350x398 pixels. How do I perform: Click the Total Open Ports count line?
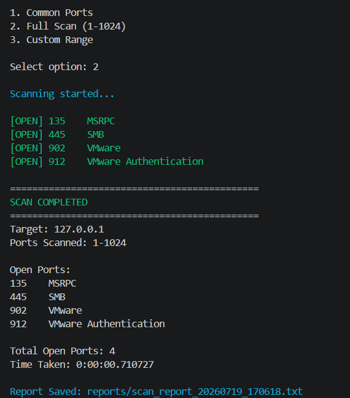tap(63, 351)
